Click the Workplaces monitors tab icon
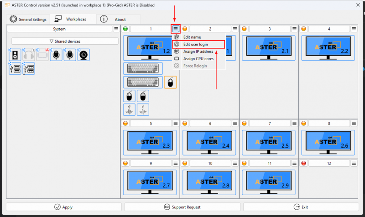The image size is (365, 217). (58, 19)
